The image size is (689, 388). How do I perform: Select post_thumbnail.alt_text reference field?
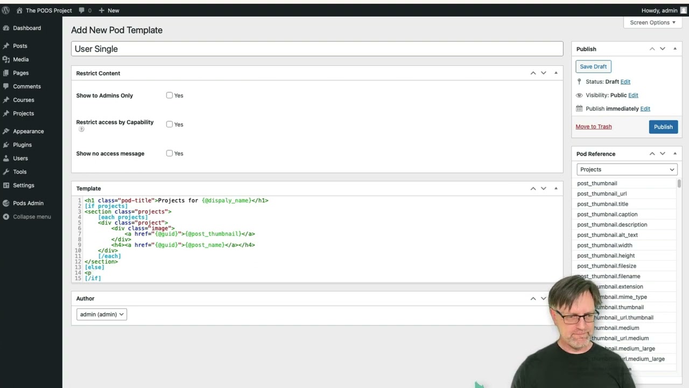tap(607, 235)
